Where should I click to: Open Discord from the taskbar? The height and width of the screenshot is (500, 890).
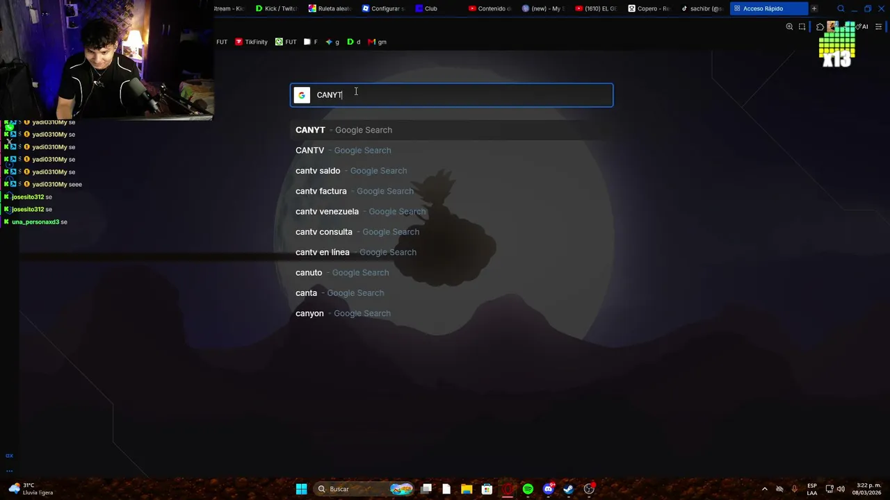pos(549,489)
